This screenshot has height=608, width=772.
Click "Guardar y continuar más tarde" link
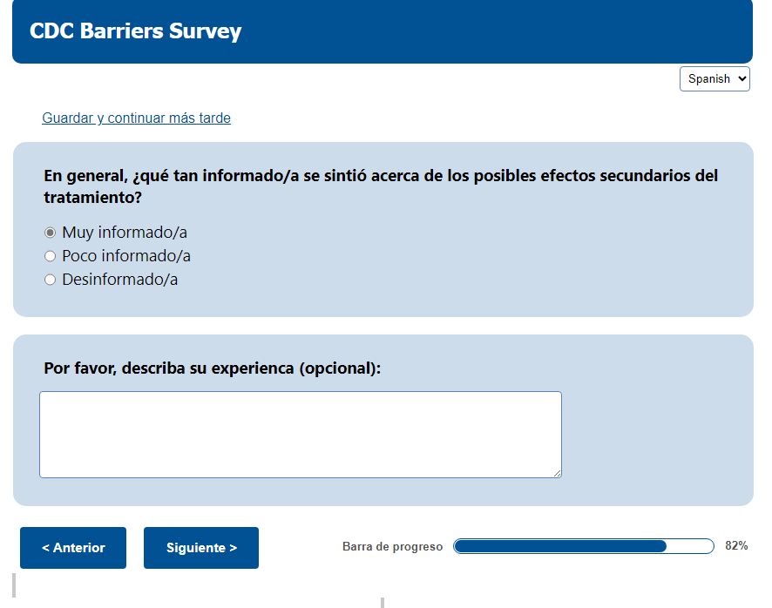[136, 118]
